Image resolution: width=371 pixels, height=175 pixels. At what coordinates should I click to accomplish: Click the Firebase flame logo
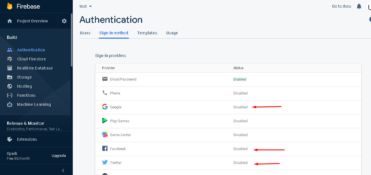[10, 6]
